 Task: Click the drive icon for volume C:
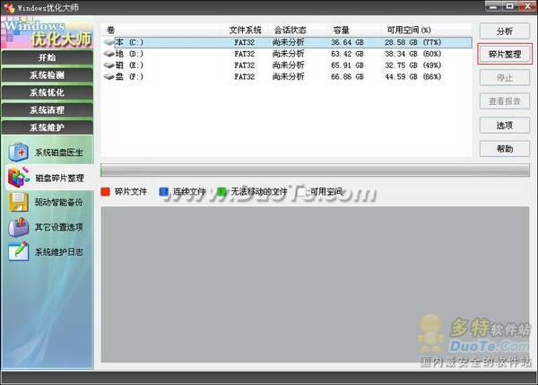click(x=109, y=42)
